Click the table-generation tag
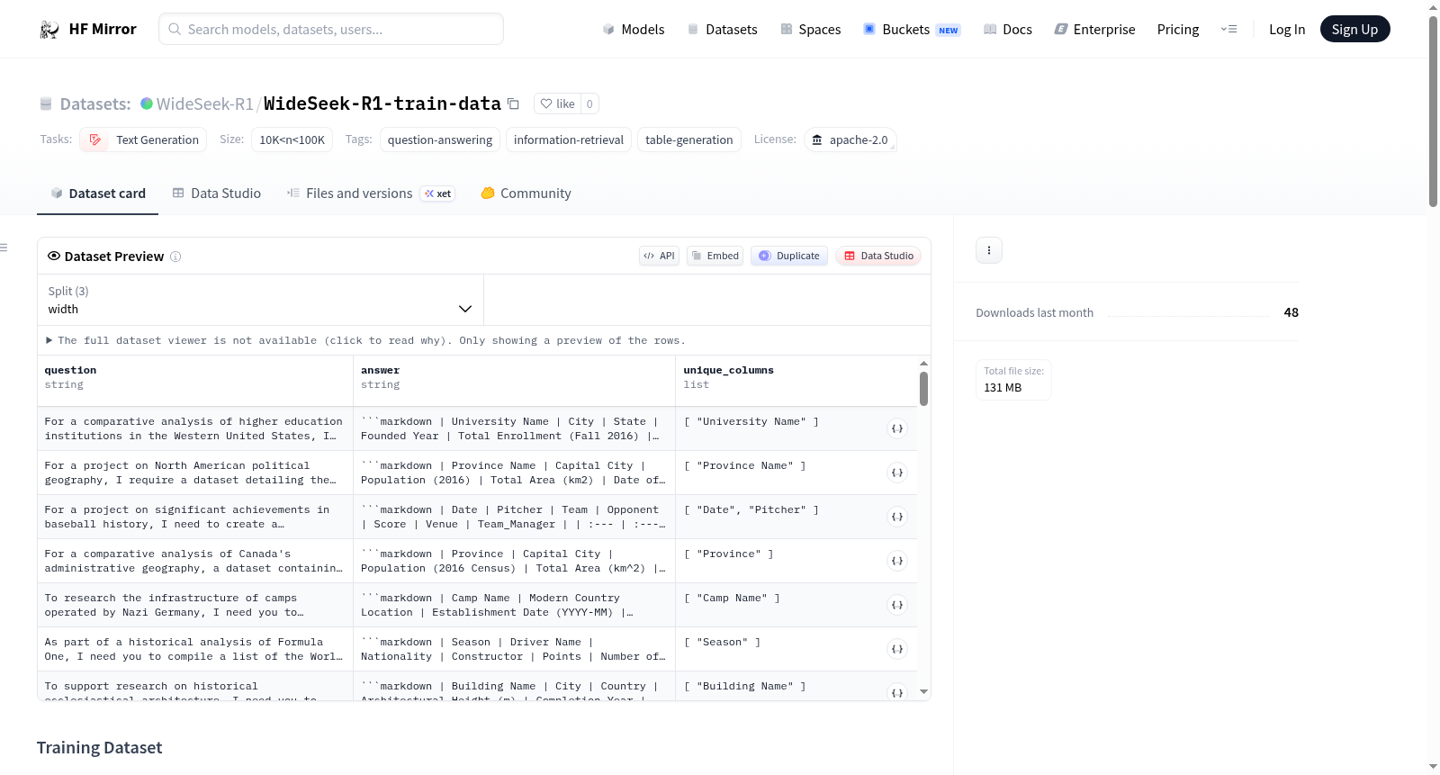The height and width of the screenshot is (775, 1440). click(689, 140)
